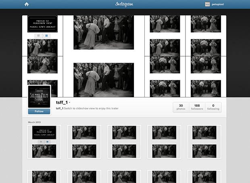Click 'Switch to slideshow view' bio text
The width and height of the screenshot is (250, 183).
(91, 108)
